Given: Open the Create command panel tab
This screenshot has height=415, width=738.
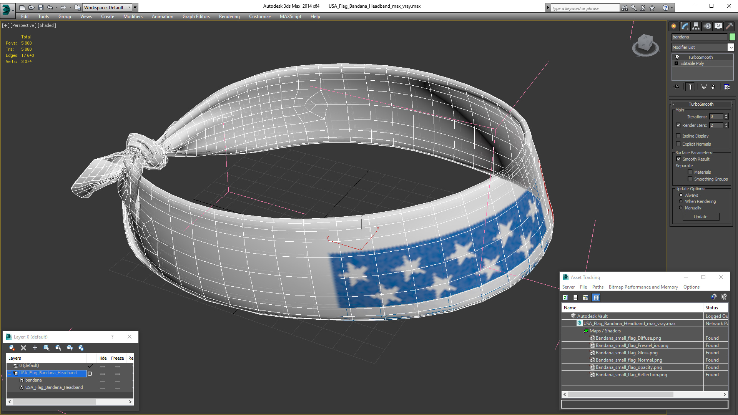Looking at the screenshot, I should 673,26.
